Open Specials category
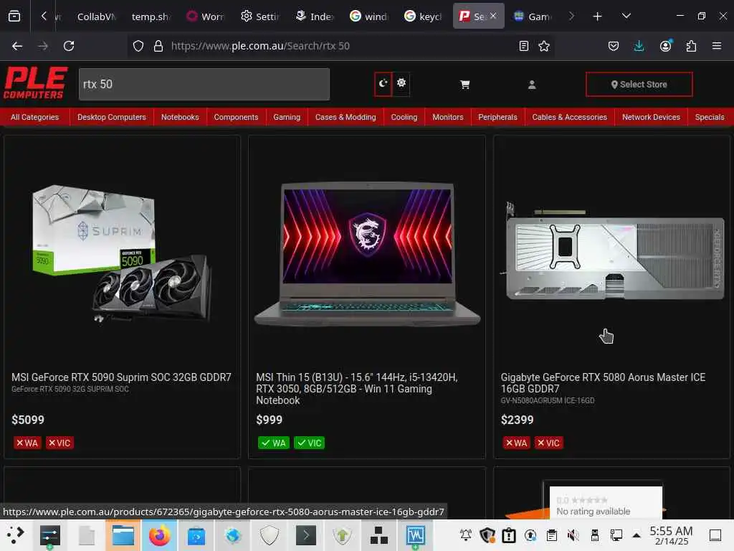This screenshot has height=551, width=734. pos(709,117)
